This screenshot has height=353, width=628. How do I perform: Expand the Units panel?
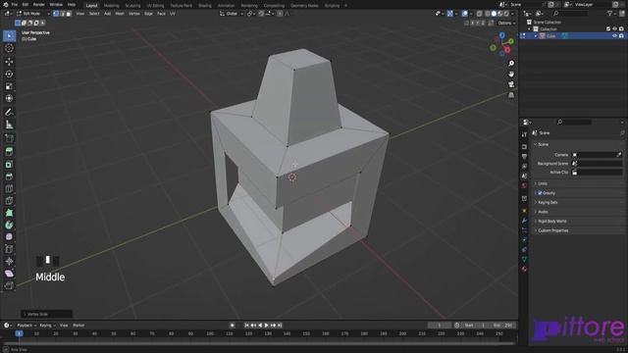point(543,183)
